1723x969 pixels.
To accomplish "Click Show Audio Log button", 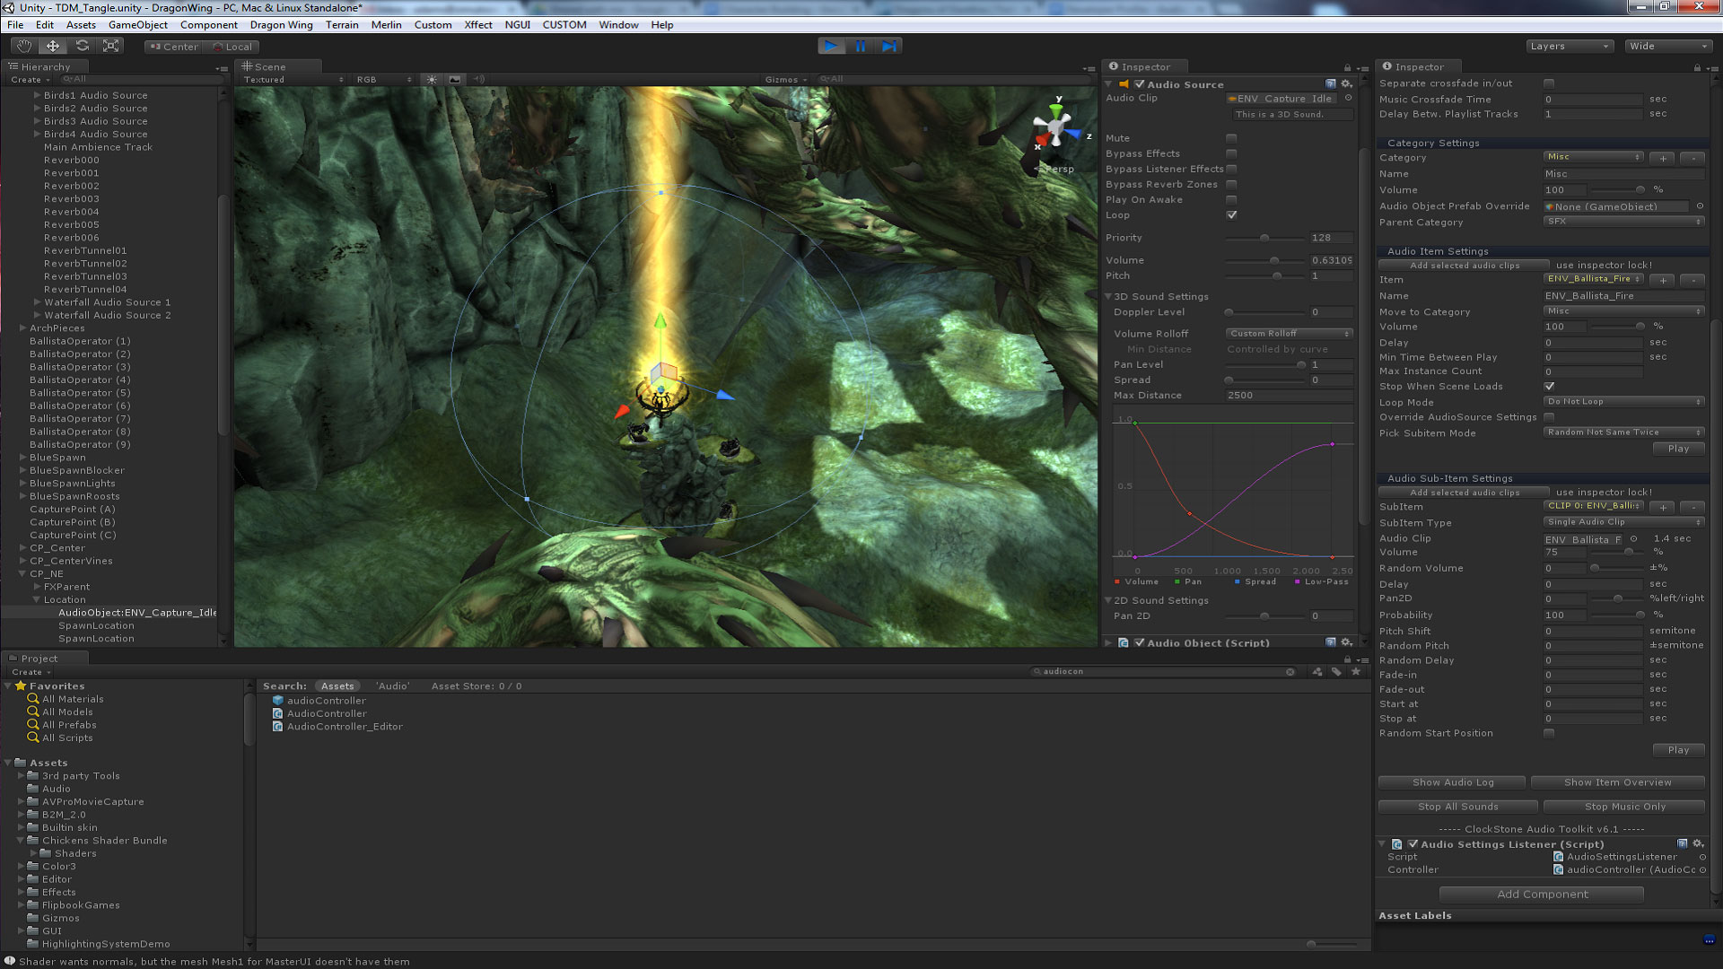I will (x=1452, y=782).
